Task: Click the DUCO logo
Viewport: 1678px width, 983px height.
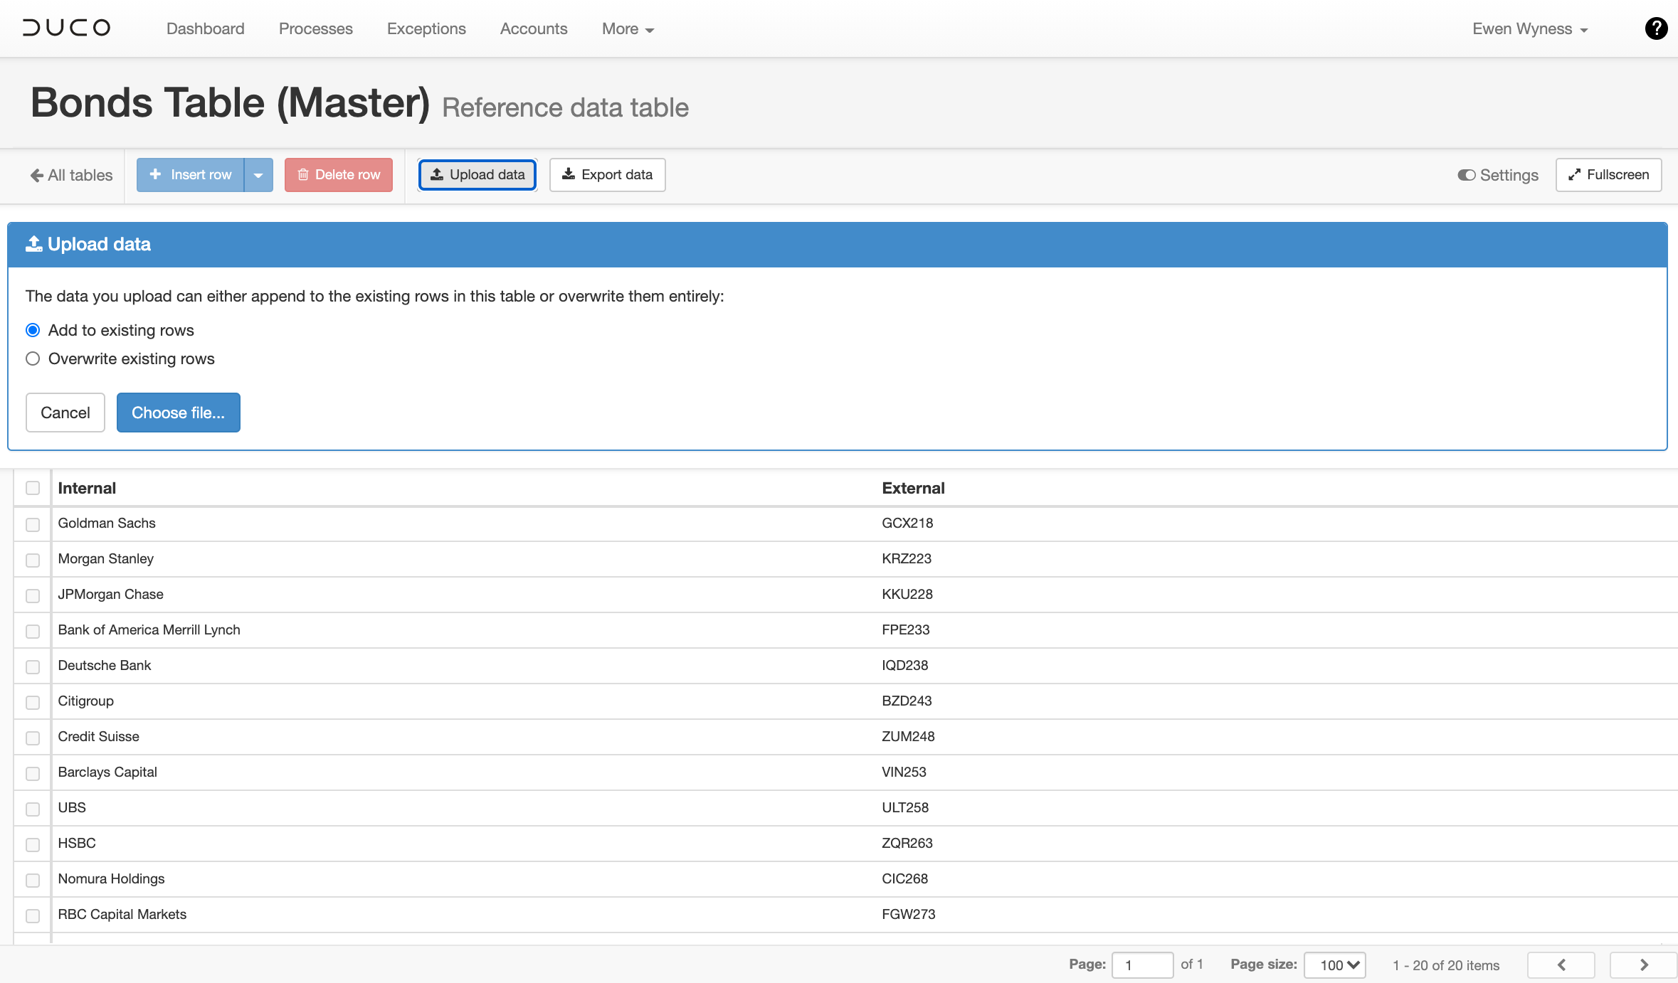Action: [67, 28]
